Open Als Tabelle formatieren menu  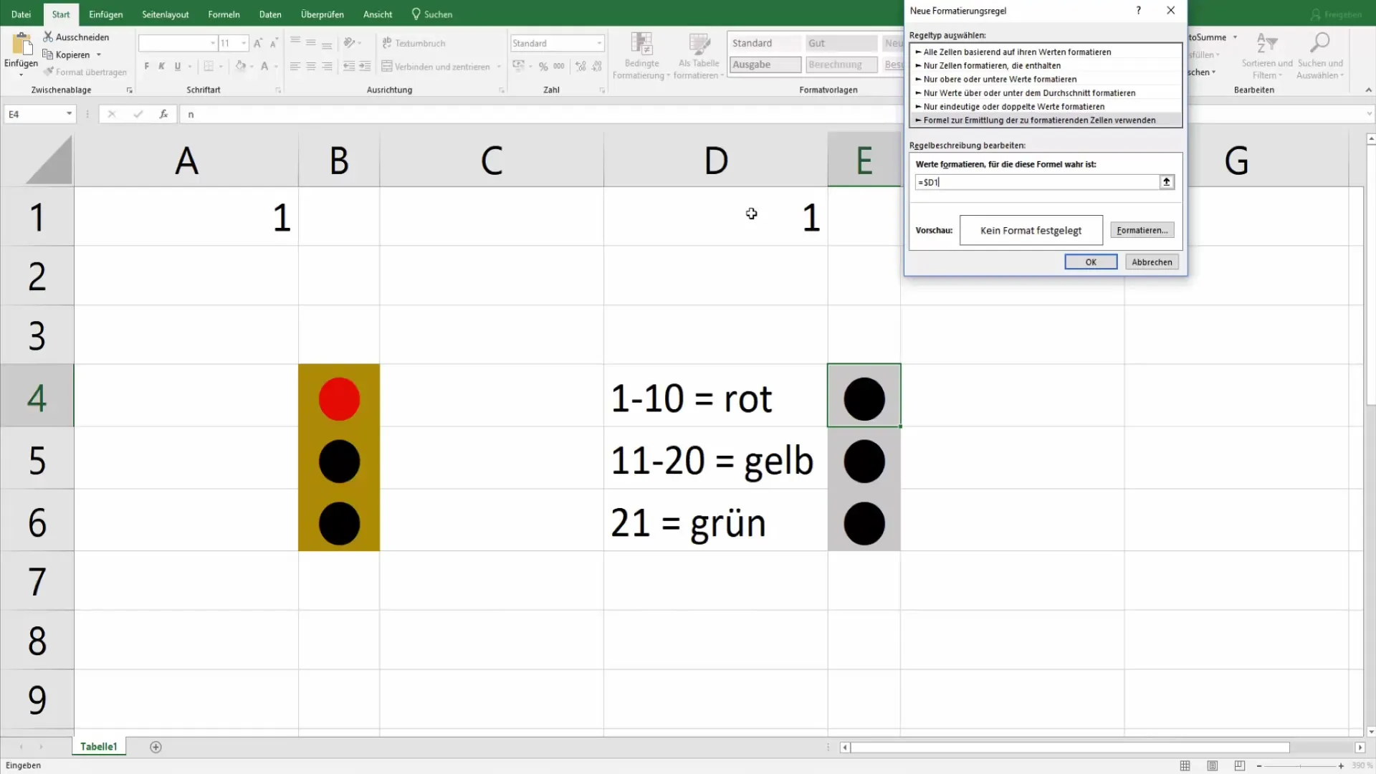[699, 56]
